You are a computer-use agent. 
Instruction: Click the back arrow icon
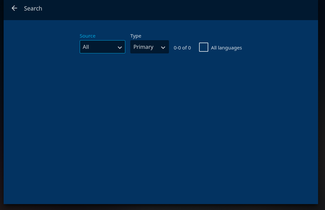[14, 8]
